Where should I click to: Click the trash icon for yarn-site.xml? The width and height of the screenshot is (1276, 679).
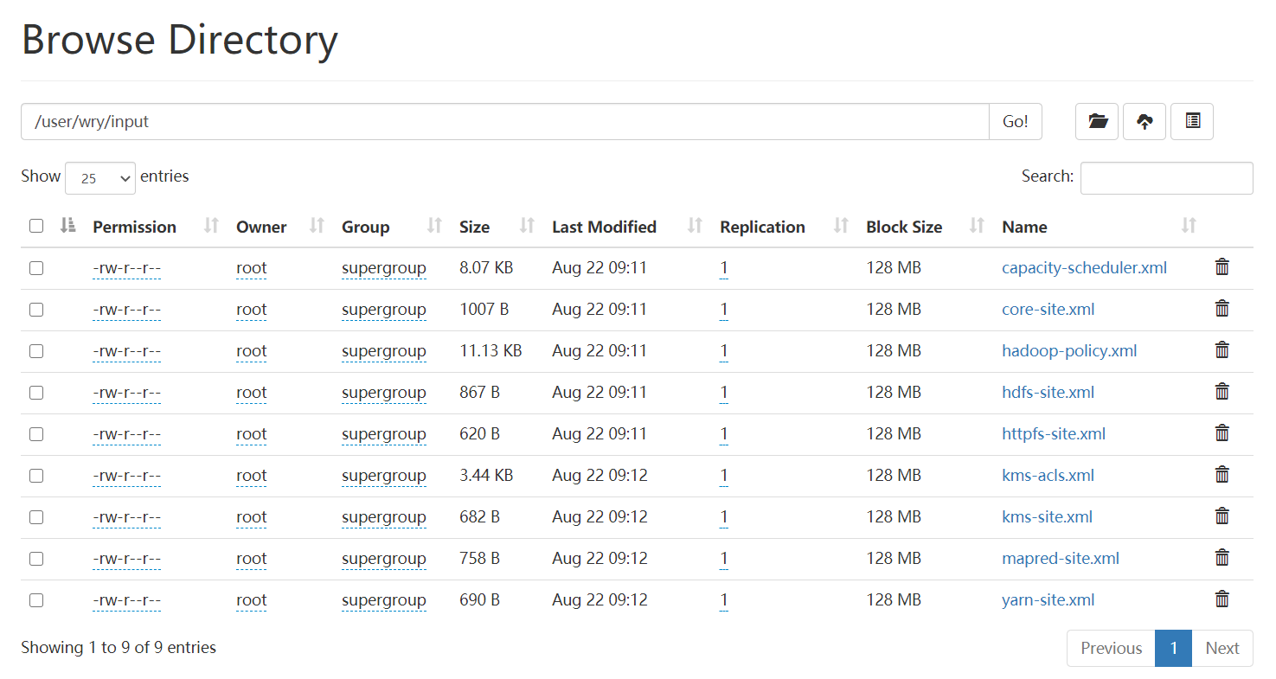coord(1221,599)
